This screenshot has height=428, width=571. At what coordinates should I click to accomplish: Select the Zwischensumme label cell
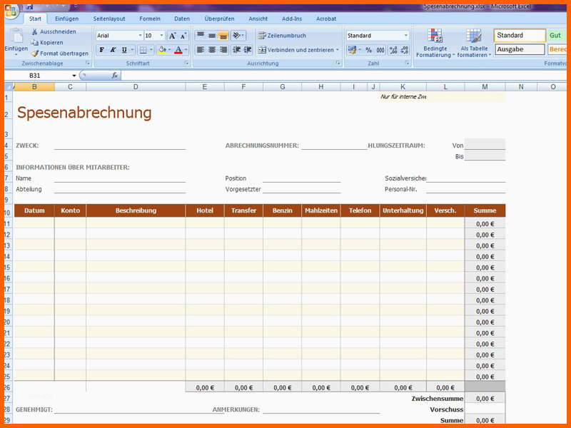point(438,399)
